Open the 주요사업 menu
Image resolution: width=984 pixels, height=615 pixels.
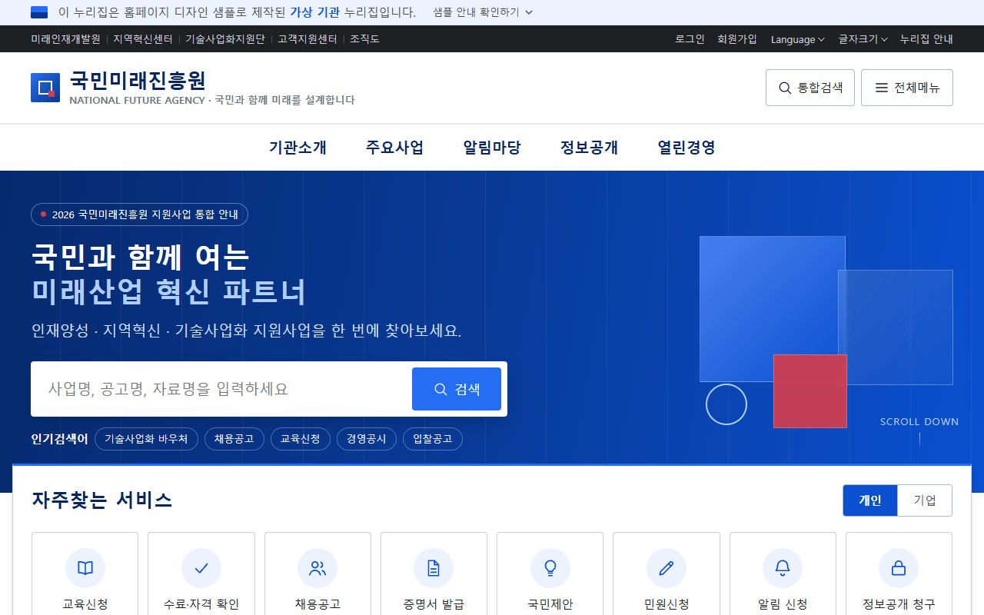click(395, 148)
